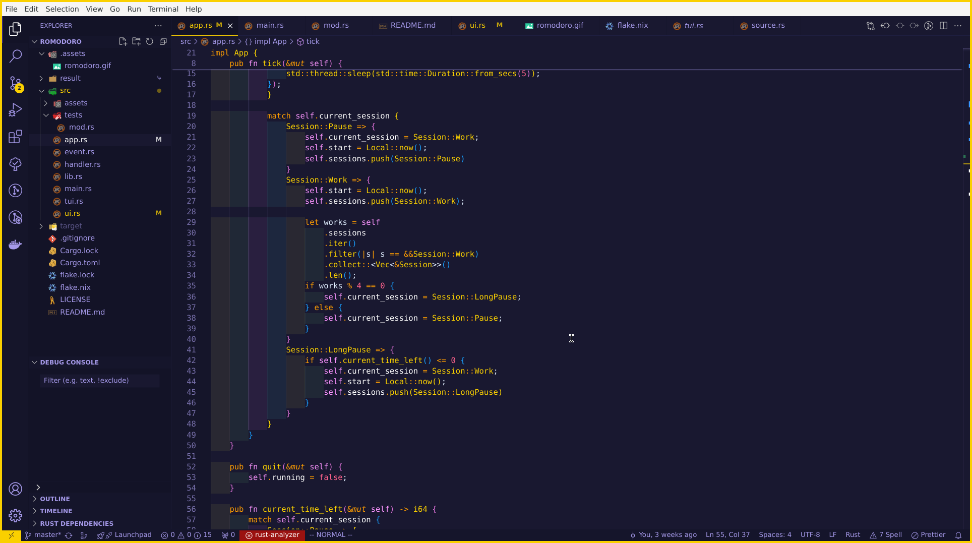Click the open changes compare icon
The height and width of the screenshot is (543, 972).
[870, 26]
